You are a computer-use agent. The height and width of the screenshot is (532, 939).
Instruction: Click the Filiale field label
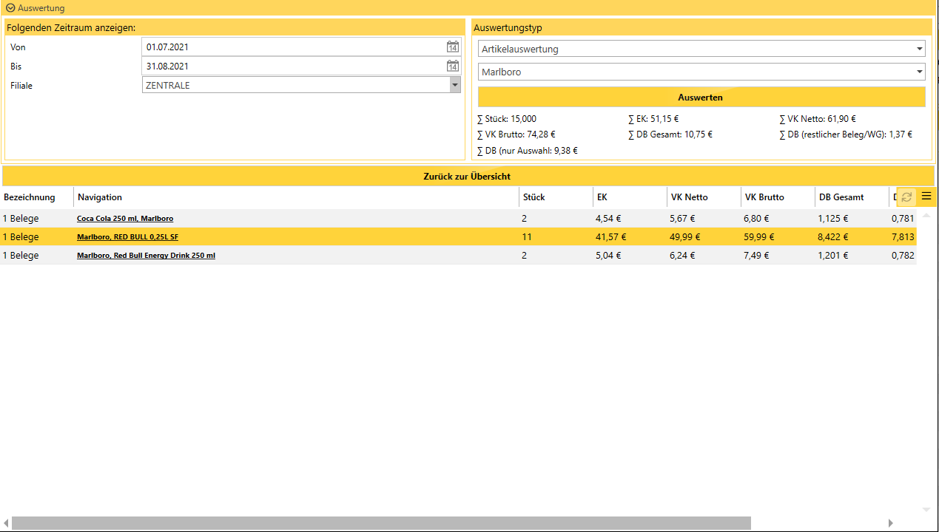(21, 86)
